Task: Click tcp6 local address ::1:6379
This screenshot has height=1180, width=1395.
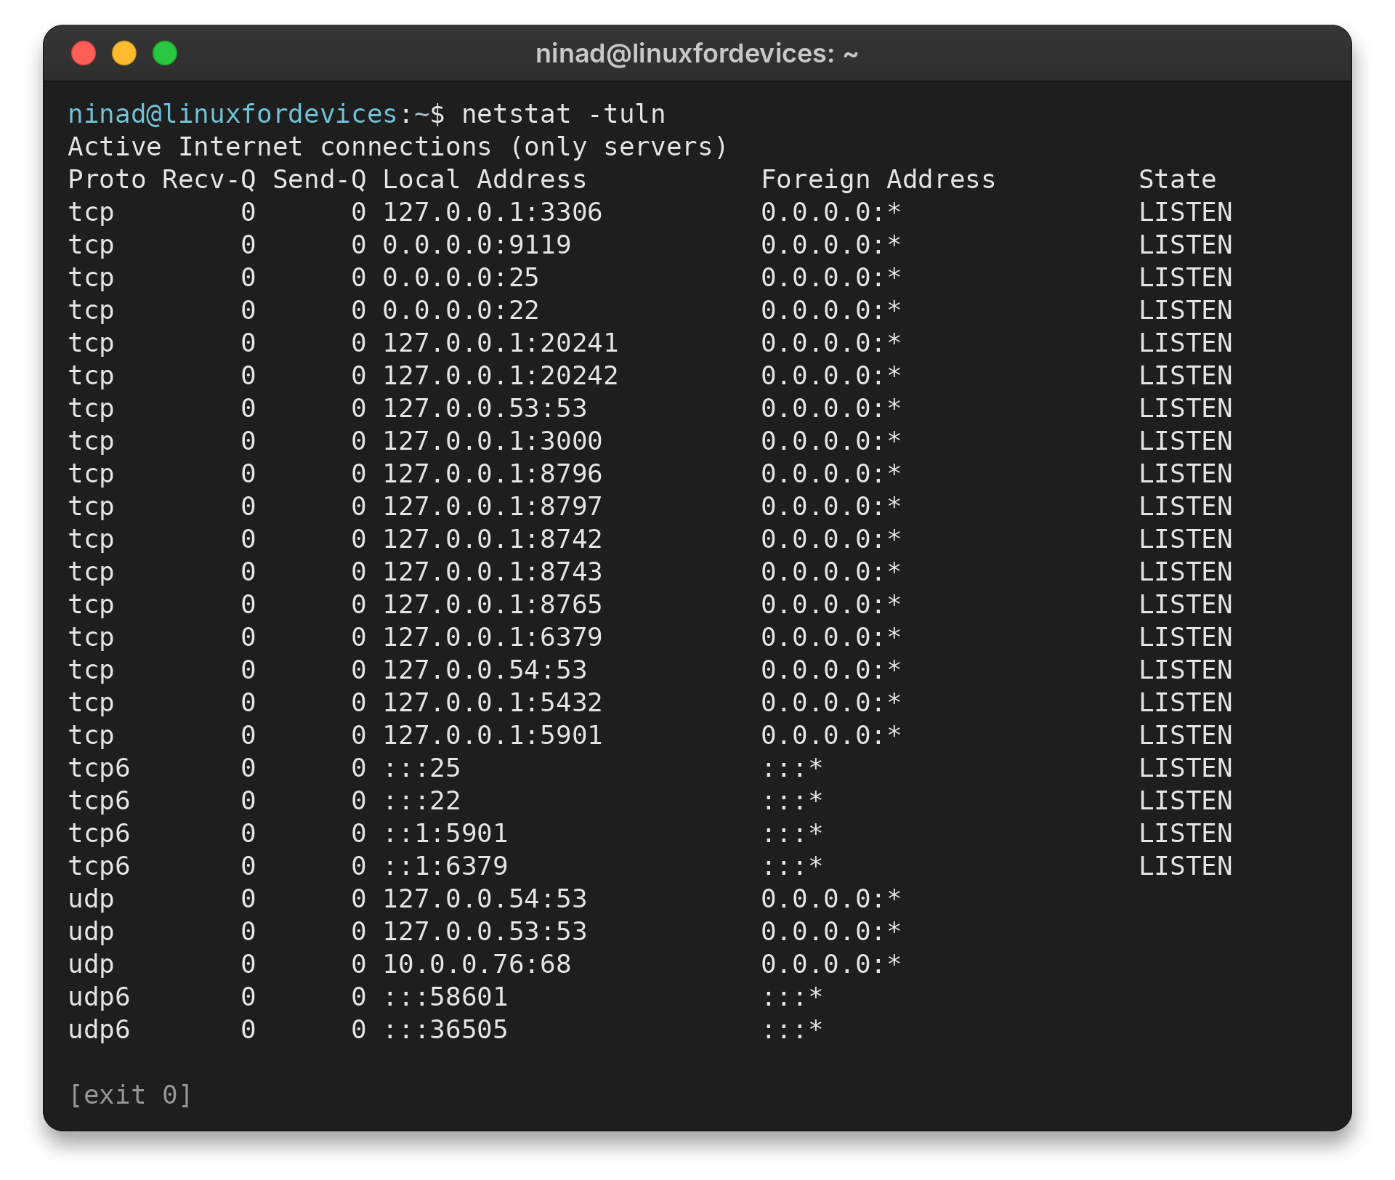Action: (x=445, y=866)
